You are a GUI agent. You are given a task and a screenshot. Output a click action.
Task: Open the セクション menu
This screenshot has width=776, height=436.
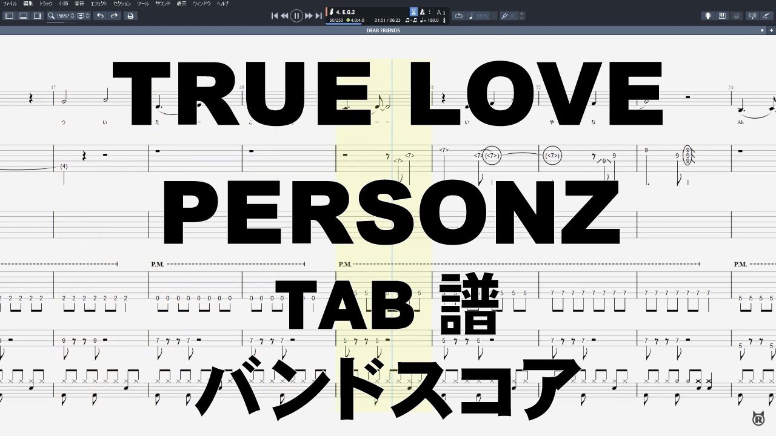(x=122, y=4)
